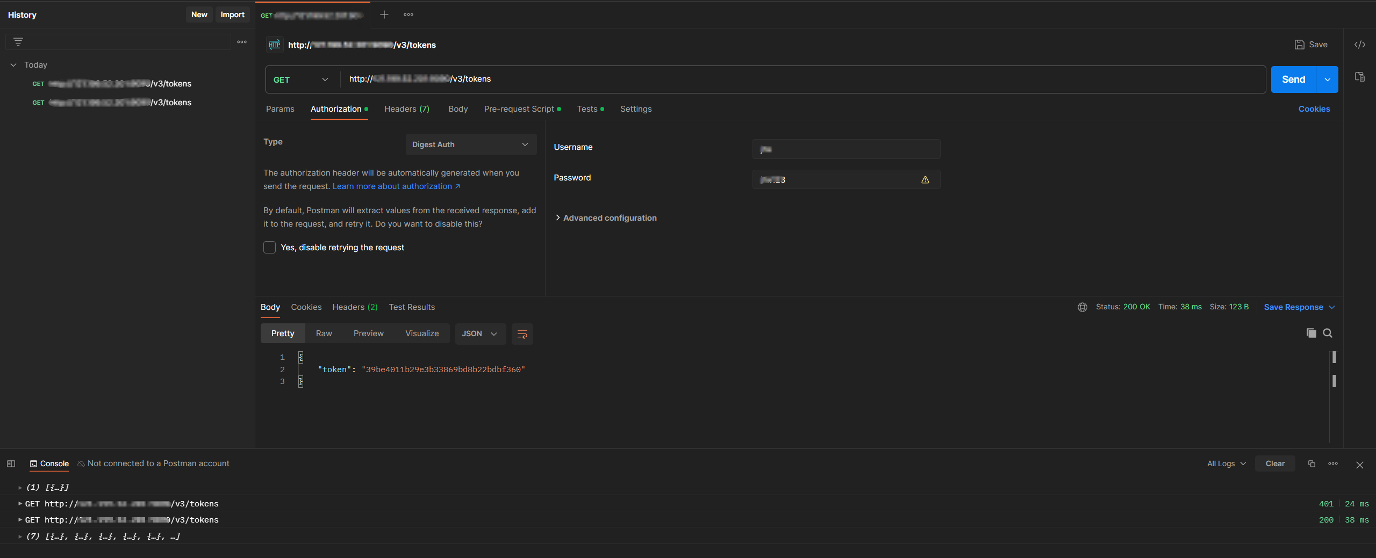Collapse the Today history group
The height and width of the screenshot is (558, 1376).
[x=13, y=65]
